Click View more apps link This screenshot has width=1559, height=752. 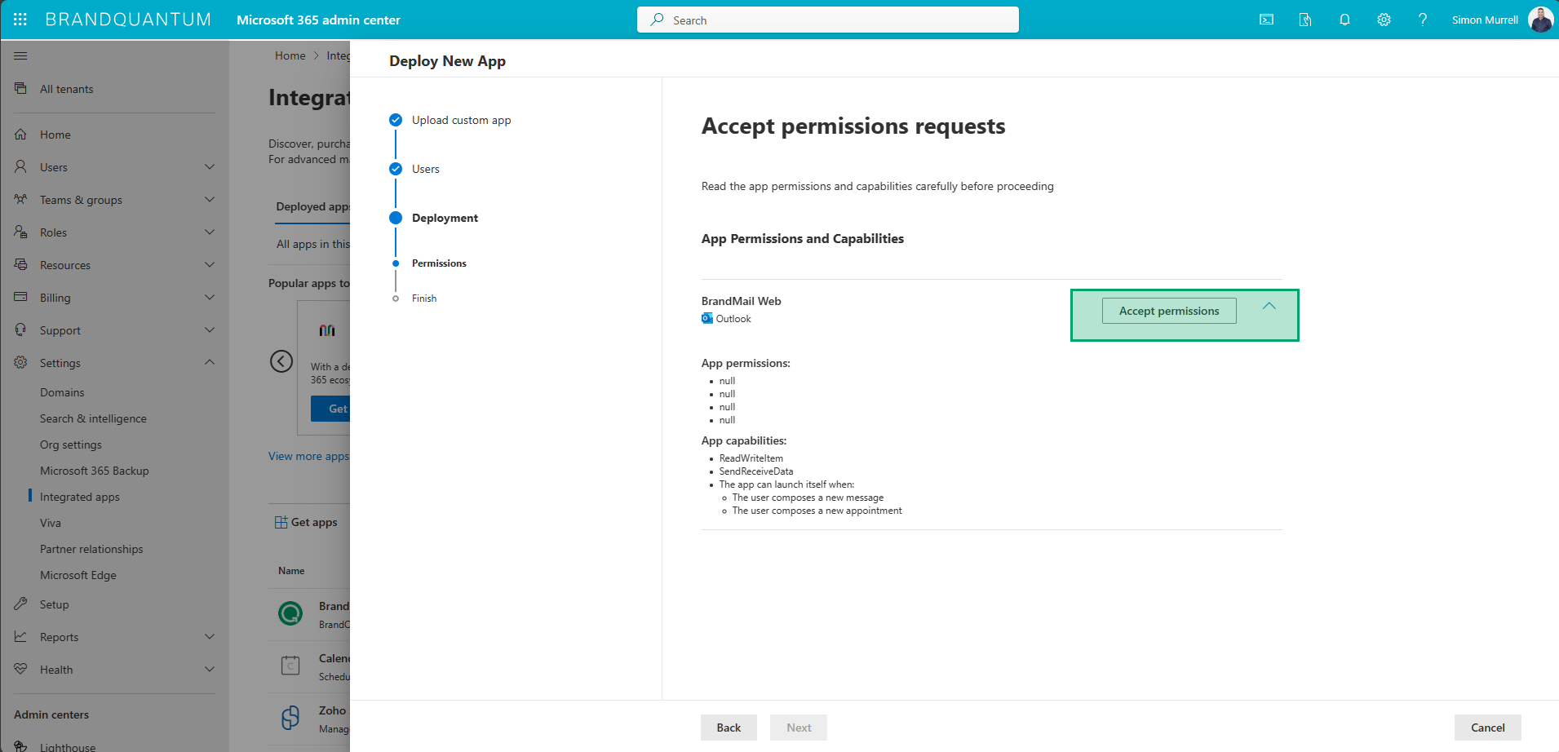pyautogui.click(x=308, y=456)
